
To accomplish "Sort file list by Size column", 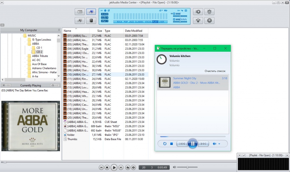I will [96, 31].
